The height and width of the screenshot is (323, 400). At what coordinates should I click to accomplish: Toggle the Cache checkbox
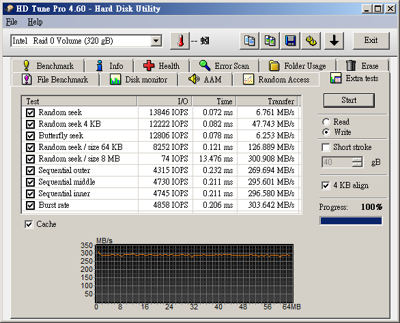[x=29, y=224]
